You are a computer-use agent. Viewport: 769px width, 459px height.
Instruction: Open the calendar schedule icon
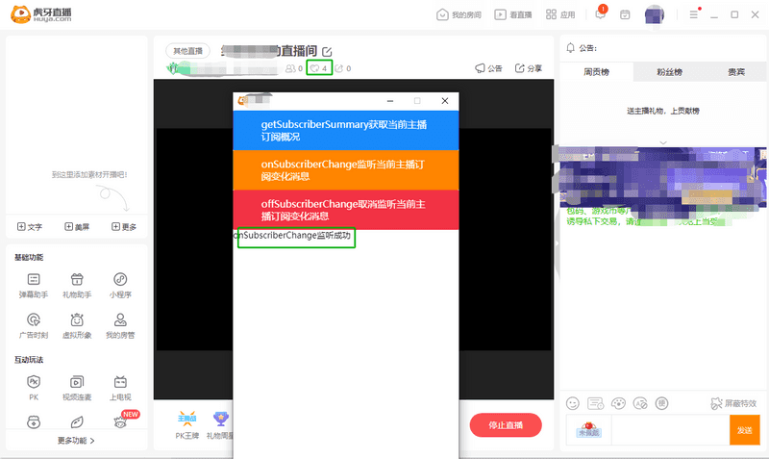pyautogui.click(x=625, y=14)
